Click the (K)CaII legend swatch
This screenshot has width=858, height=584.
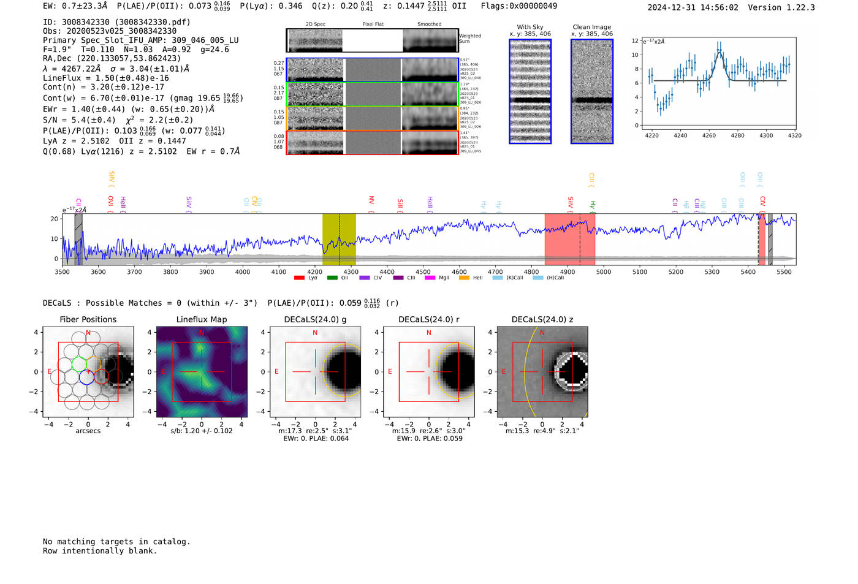coord(498,278)
